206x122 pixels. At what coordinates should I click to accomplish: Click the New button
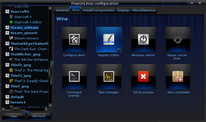(x=14, y=116)
